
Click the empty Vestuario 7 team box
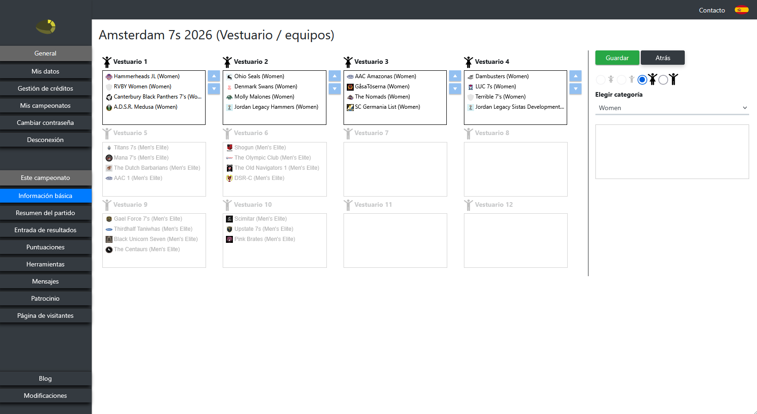pyautogui.click(x=395, y=169)
